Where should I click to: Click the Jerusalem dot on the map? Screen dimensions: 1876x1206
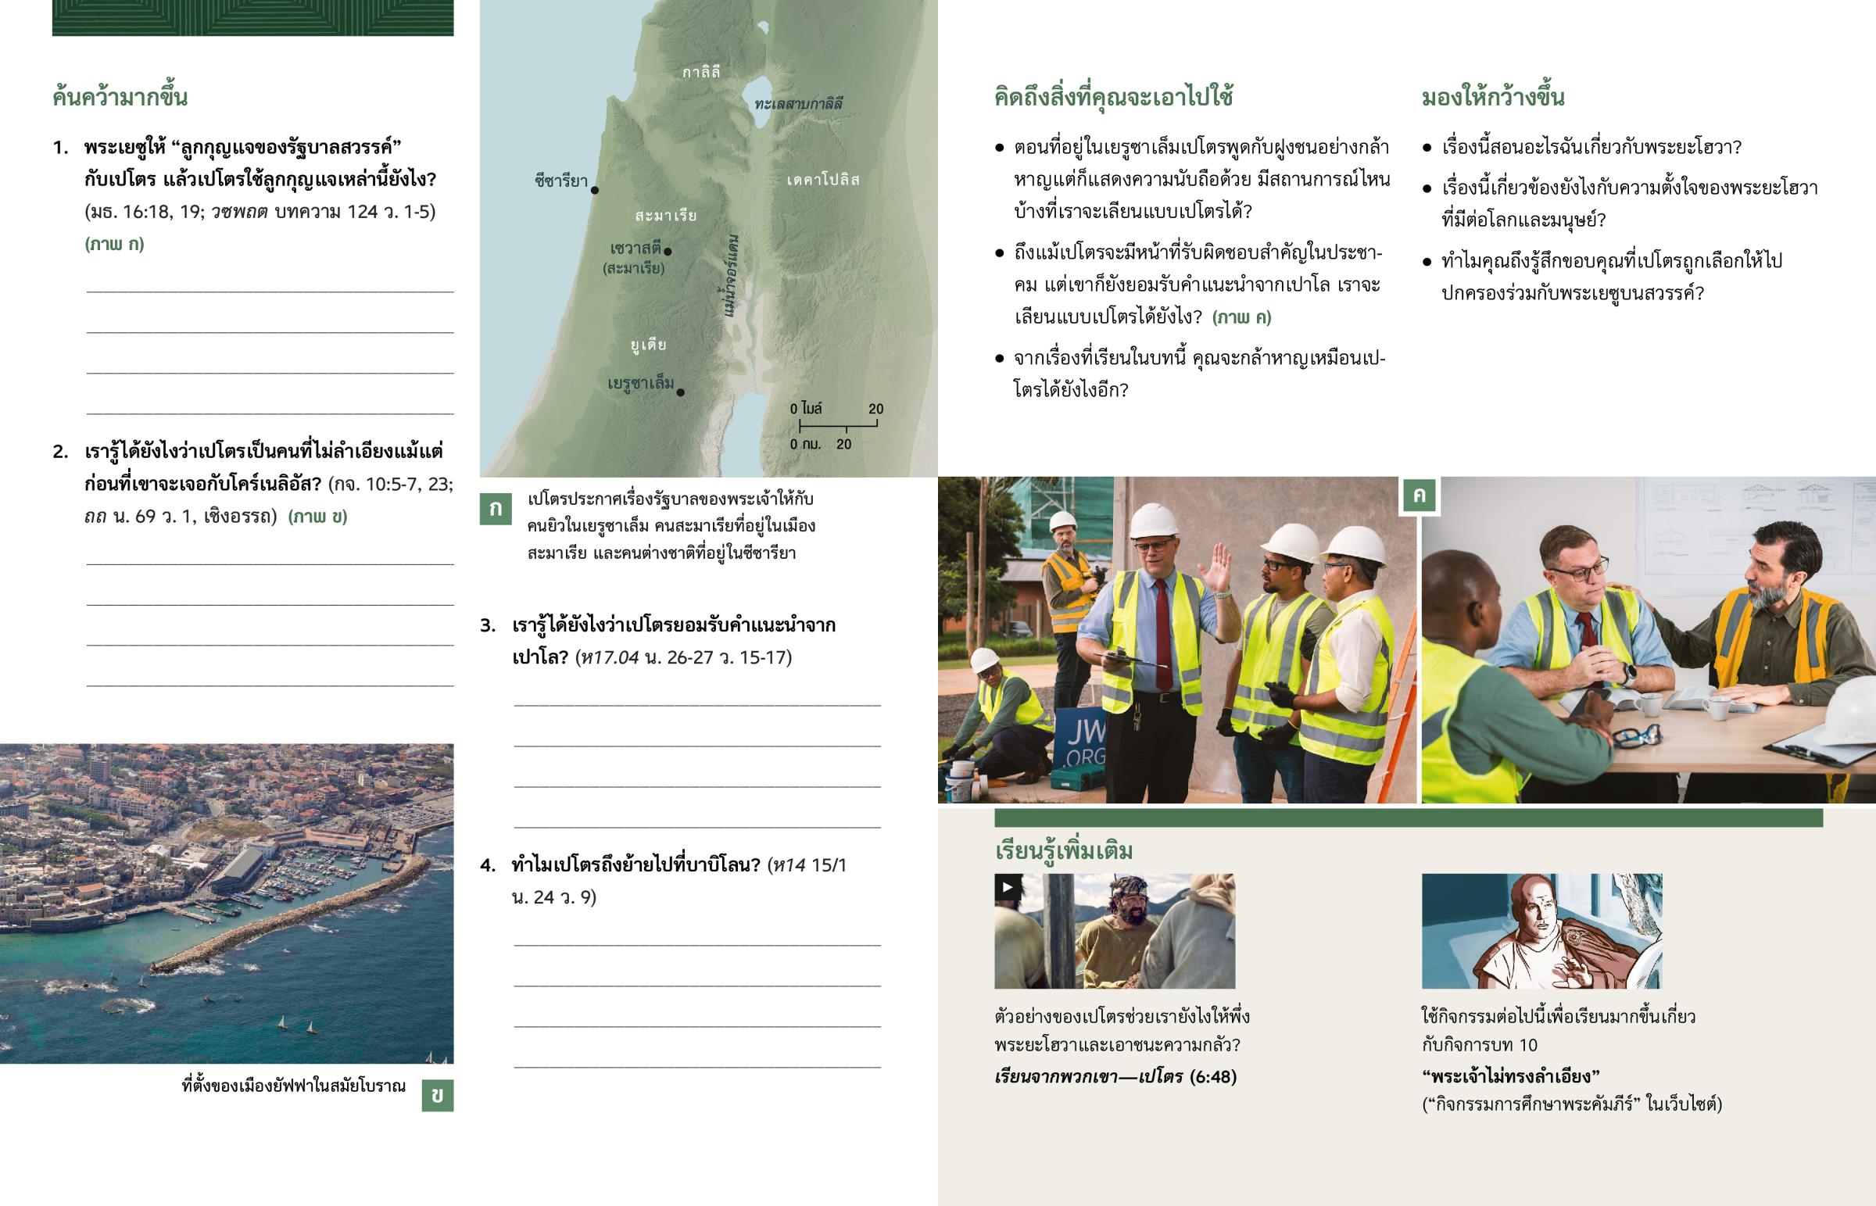(679, 392)
